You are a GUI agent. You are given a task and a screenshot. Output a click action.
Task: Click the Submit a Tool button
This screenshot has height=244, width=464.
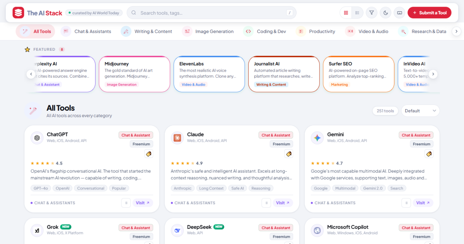coord(429,13)
